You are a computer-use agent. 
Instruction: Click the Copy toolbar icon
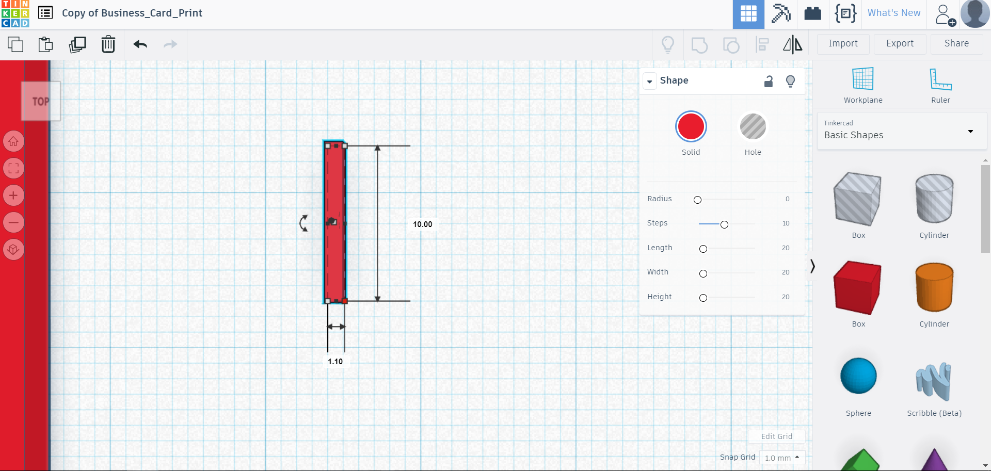(x=15, y=44)
